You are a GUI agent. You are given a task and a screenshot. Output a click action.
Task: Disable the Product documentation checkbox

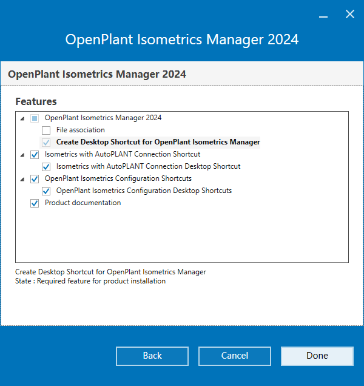click(35, 203)
